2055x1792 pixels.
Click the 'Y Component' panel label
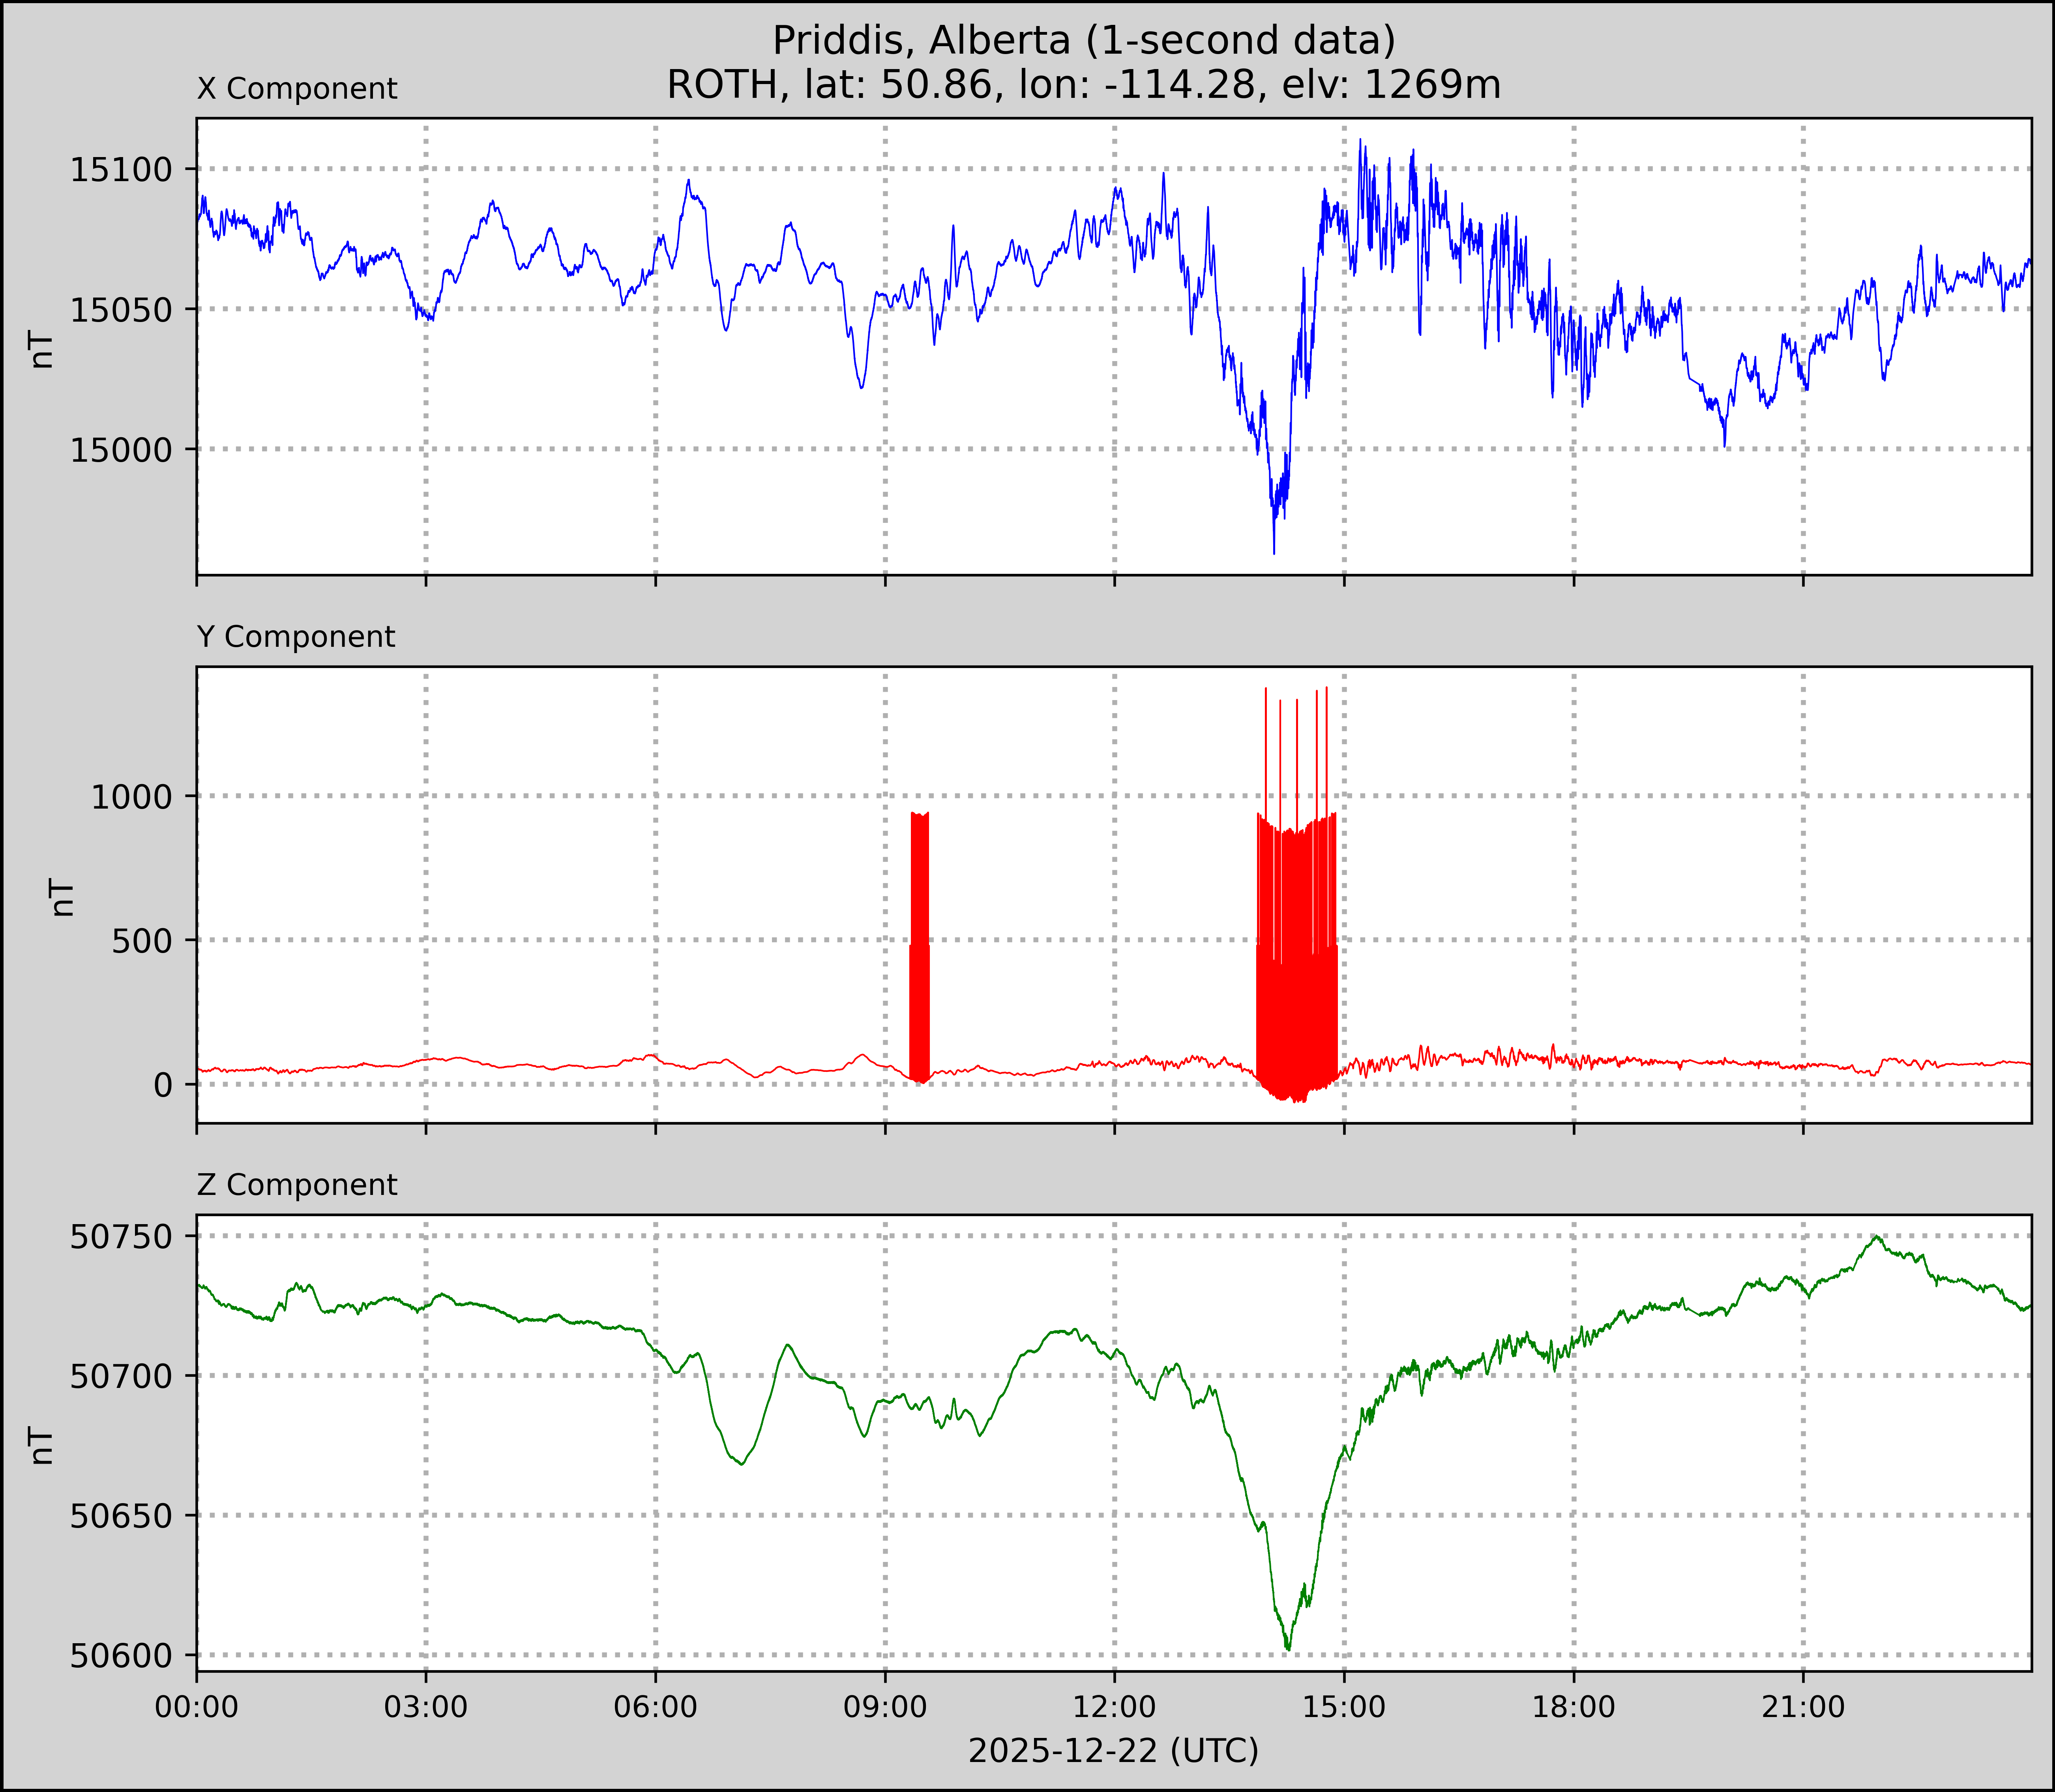pyautogui.click(x=296, y=637)
